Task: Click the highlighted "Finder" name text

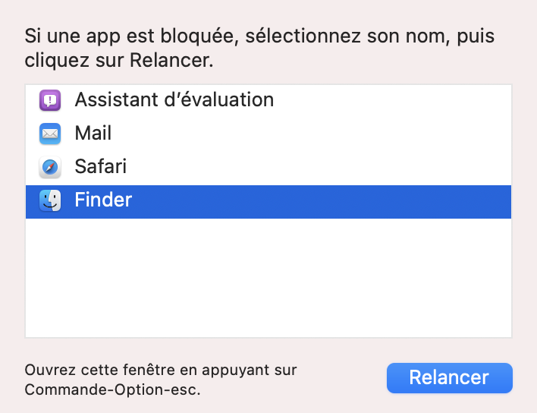Action: tap(103, 200)
